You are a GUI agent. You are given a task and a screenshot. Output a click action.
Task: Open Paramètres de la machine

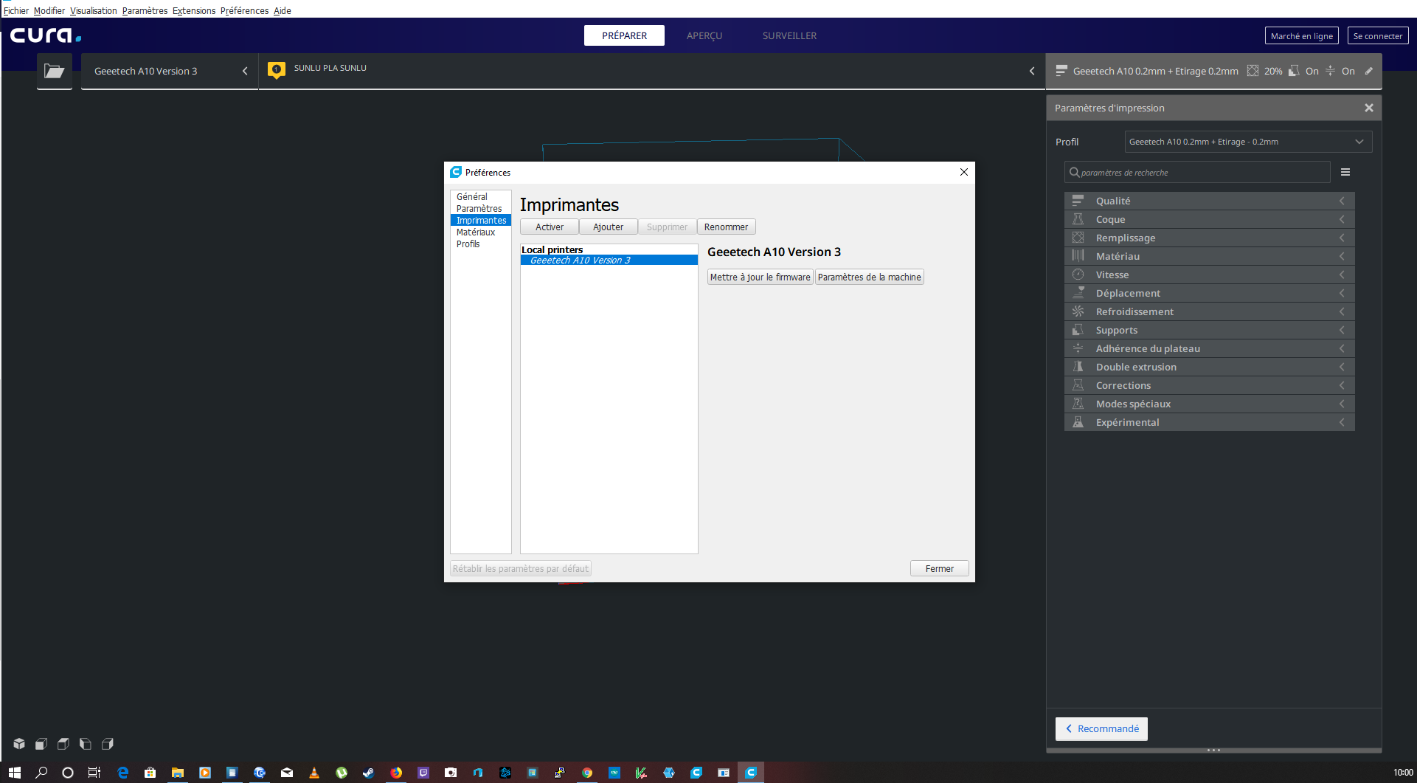pos(870,277)
